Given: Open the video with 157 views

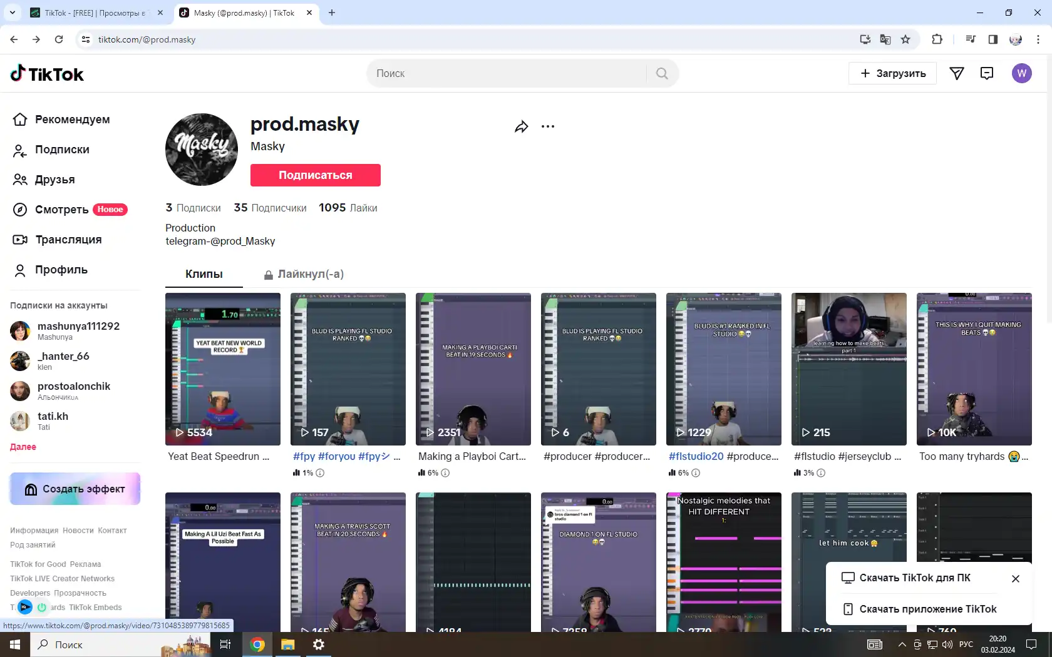Looking at the screenshot, I should (x=348, y=369).
